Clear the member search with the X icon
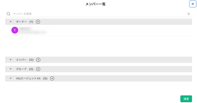Screen dimensions: 197x103 tap(189, 14)
